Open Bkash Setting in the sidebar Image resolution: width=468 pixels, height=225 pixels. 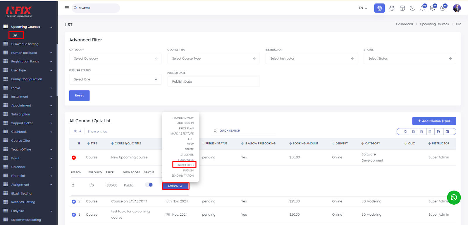pyautogui.click(x=21, y=193)
